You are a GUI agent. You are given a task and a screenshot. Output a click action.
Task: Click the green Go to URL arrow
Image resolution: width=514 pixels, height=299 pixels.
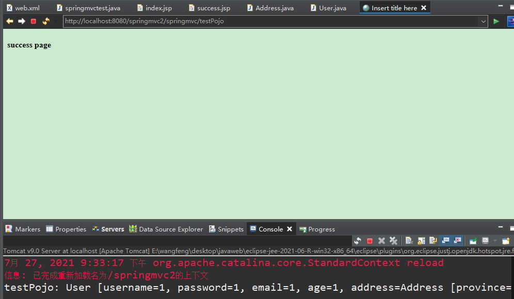[496, 21]
